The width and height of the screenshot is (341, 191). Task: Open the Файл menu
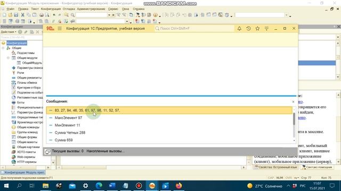[10, 9]
